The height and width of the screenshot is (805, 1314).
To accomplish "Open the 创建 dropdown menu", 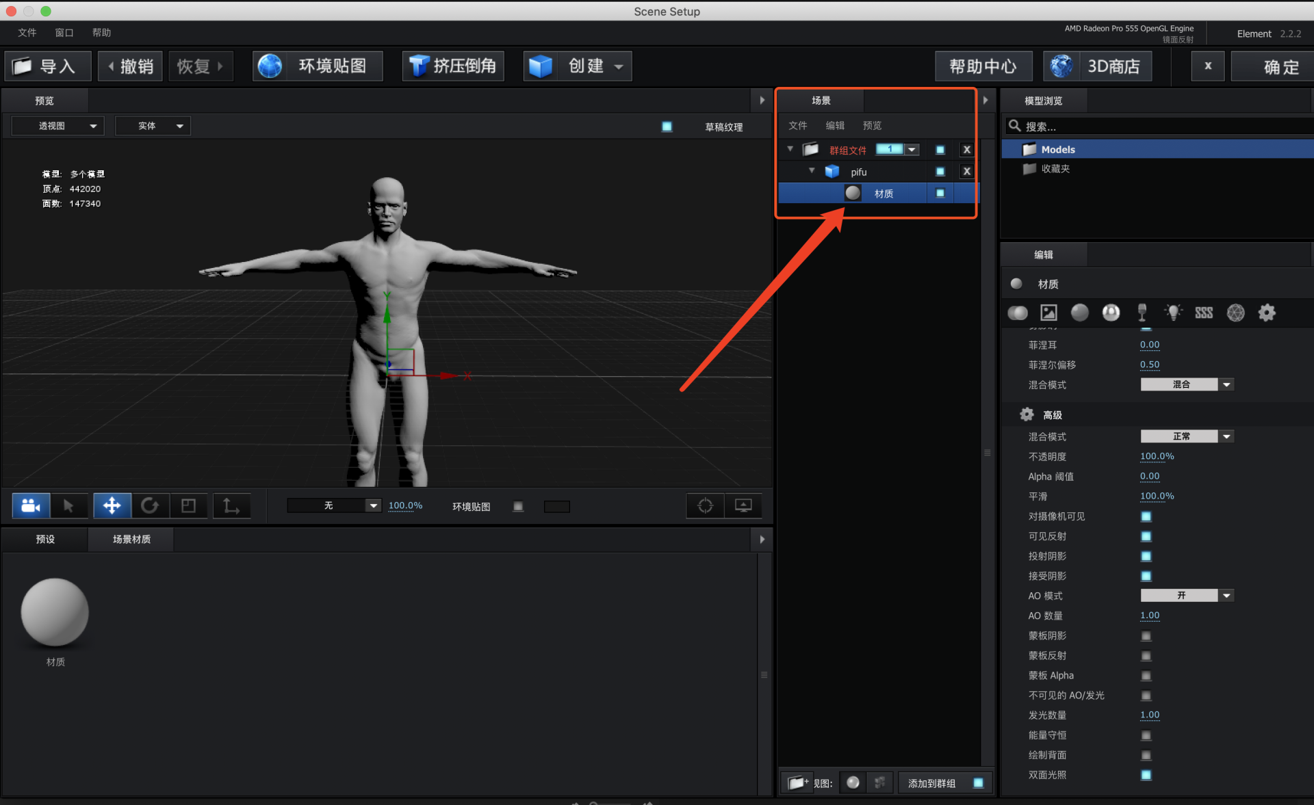I will point(578,66).
